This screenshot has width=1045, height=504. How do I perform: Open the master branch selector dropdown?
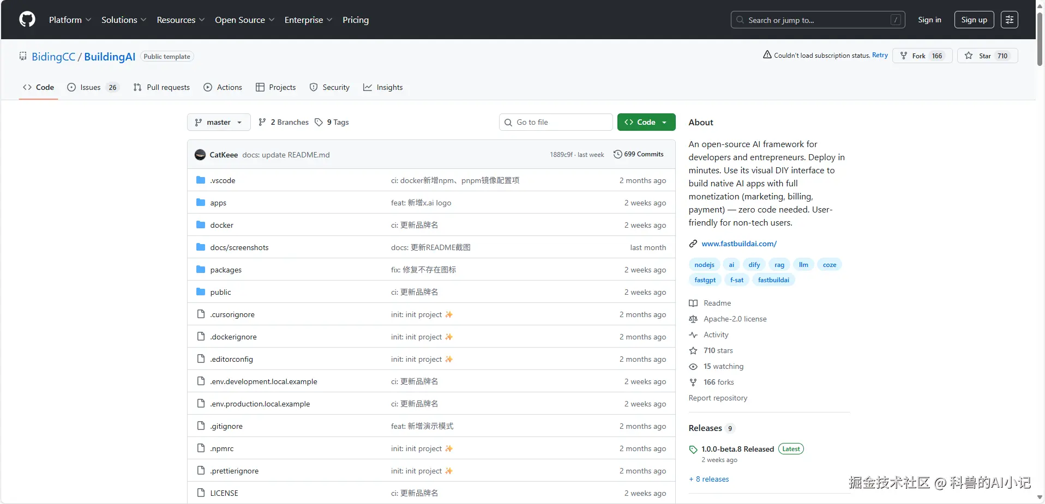point(219,122)
